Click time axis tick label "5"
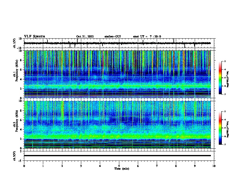Viewport: 241px width, 186px height. point(119,166)
